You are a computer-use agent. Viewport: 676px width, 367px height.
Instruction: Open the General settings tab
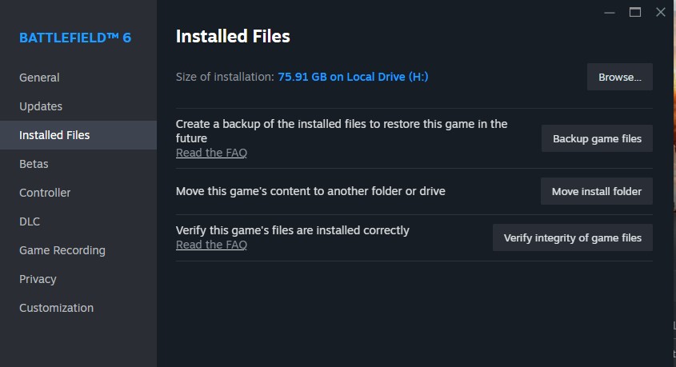coord(39,78)
